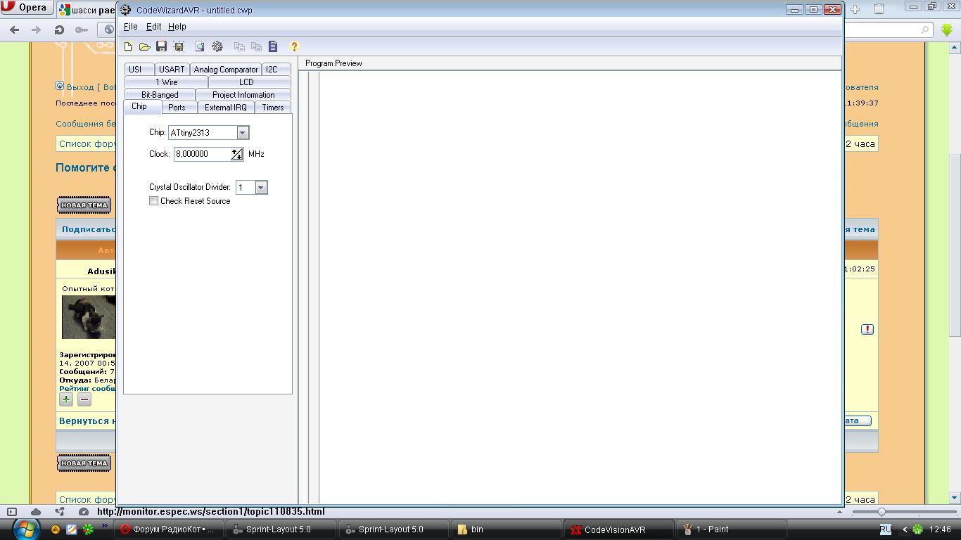The height and width of the screenshot is (540, 961).
Task: Click the blue document icon in toolbar
Action: click(273, 46)
